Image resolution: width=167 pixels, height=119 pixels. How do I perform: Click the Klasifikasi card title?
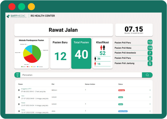coord(102,42)
